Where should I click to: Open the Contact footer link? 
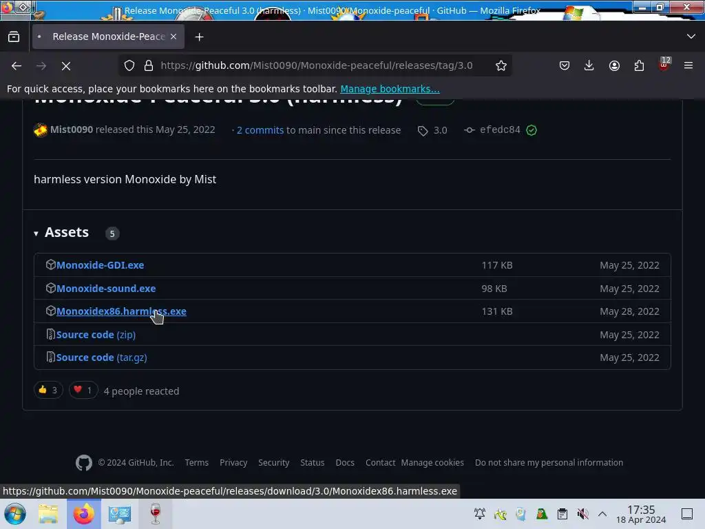tap(380, 462)
